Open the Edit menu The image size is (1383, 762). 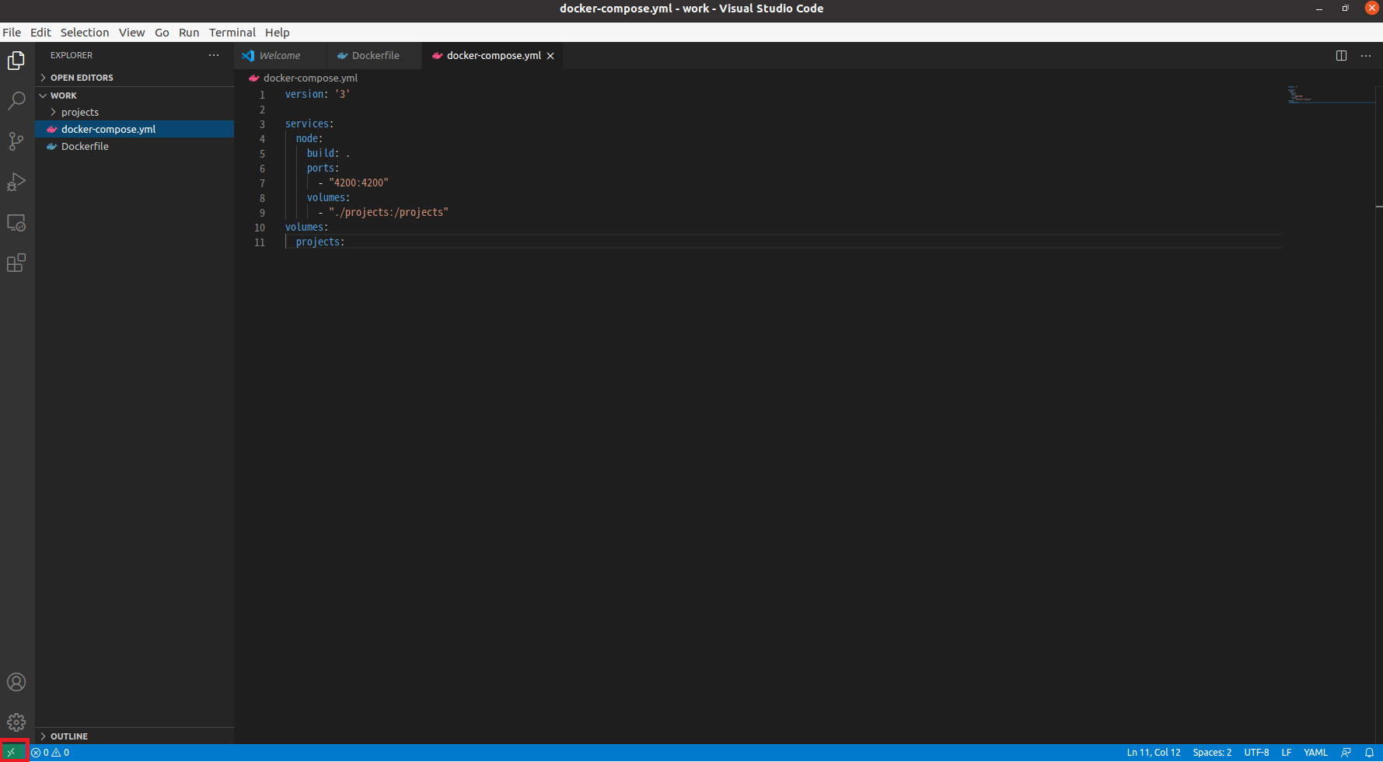click(40, 33)
